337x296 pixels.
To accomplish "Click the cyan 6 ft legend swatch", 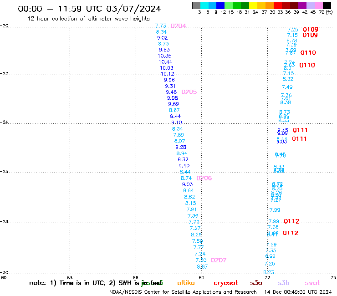I will click(x=204, y=5).
